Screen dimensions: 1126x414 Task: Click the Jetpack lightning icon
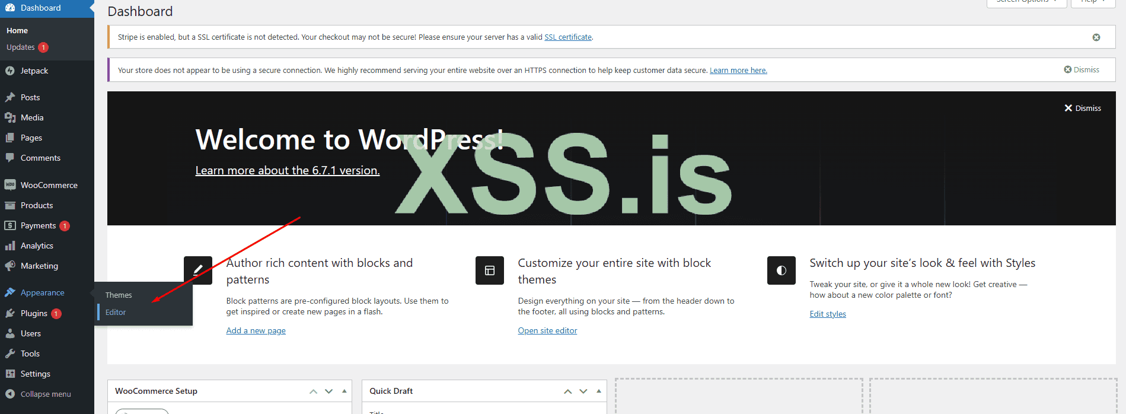pyautogui.click(x=10, y=71)
